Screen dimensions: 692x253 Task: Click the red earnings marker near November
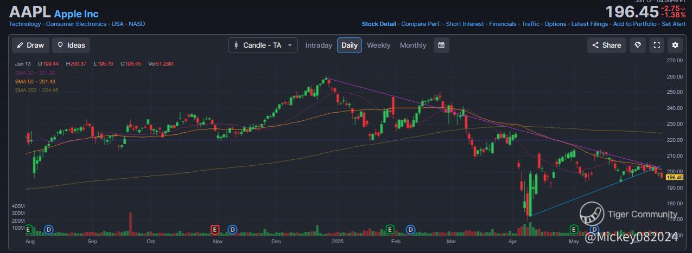click(x=215, y=230)
